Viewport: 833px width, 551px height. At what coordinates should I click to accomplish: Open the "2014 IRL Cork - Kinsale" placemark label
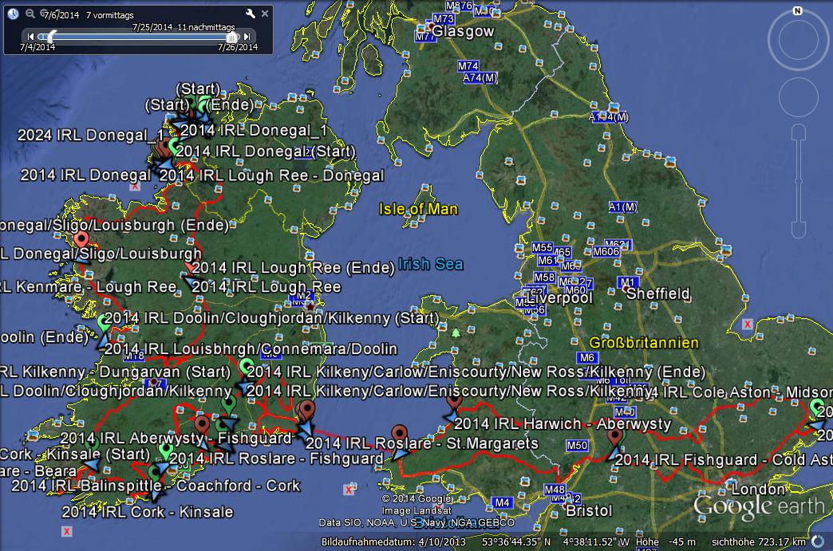tap(148, 512)
